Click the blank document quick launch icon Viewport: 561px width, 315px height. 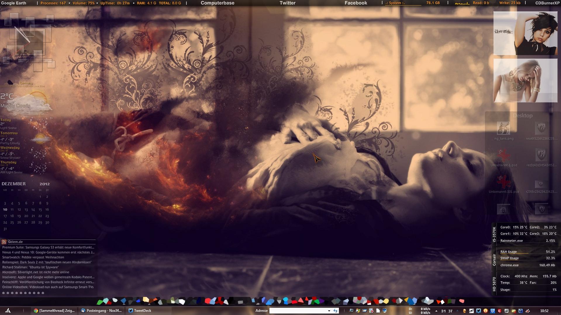coord(378,311)
